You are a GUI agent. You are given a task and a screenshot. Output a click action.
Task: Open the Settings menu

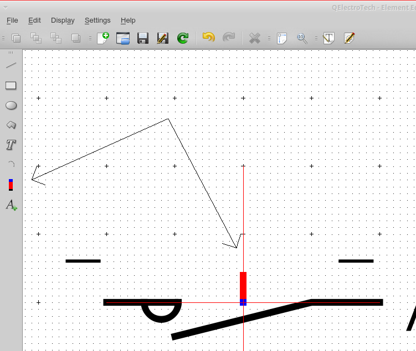click(97, 20)
